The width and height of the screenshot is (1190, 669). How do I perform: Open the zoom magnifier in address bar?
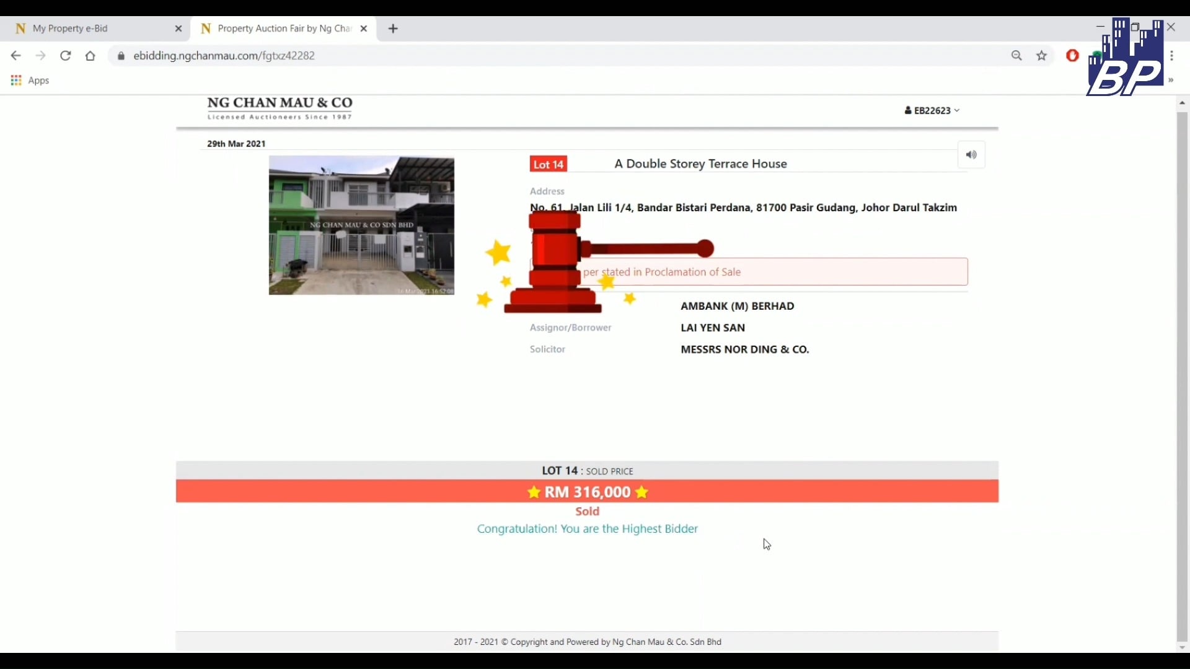[x=1016, y=56]
